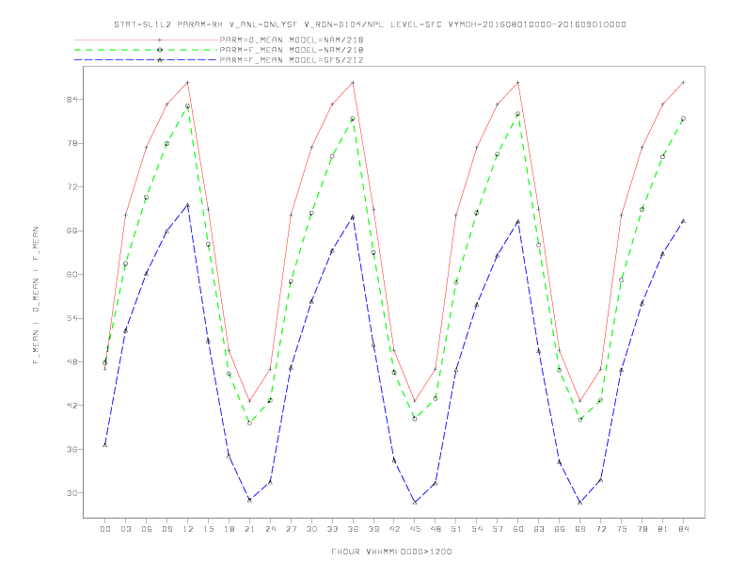Click y-axis tick value 84
Viewport: 745px width, 576px height.
(71, 100)
